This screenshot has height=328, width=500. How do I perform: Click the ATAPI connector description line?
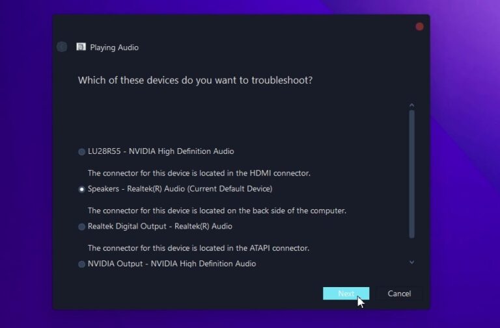(x=199, y=248)
